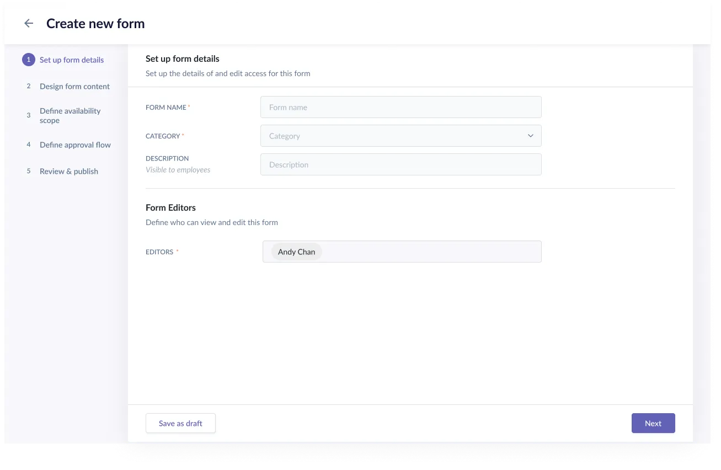Image resolution: width=721 pixels, height=470 pixels.
Task: Click the Category dropdown chevron arrow
Action: (531, 136)
